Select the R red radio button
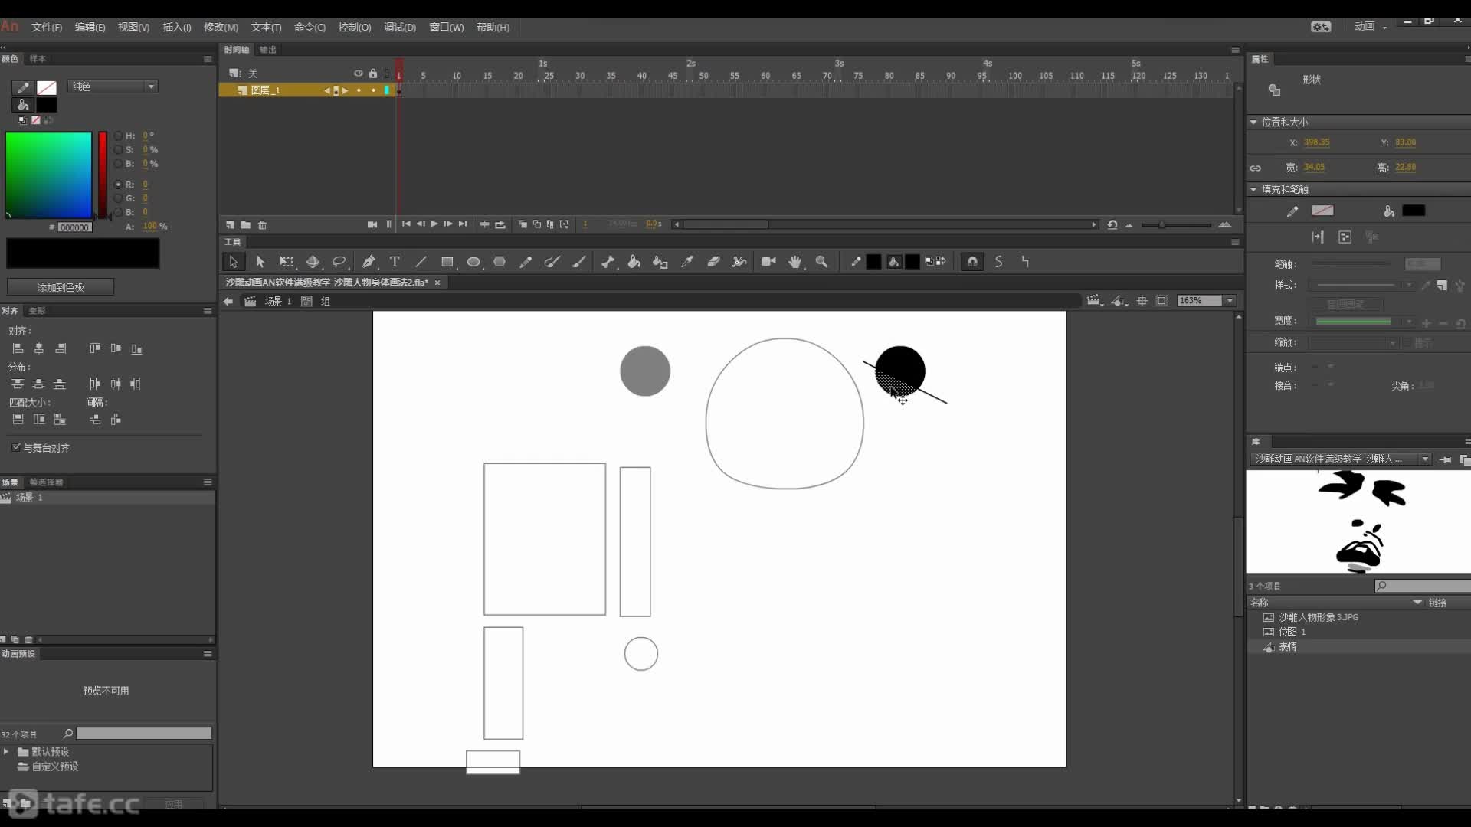Screen dimensions: 1471x827 (118, 185)
